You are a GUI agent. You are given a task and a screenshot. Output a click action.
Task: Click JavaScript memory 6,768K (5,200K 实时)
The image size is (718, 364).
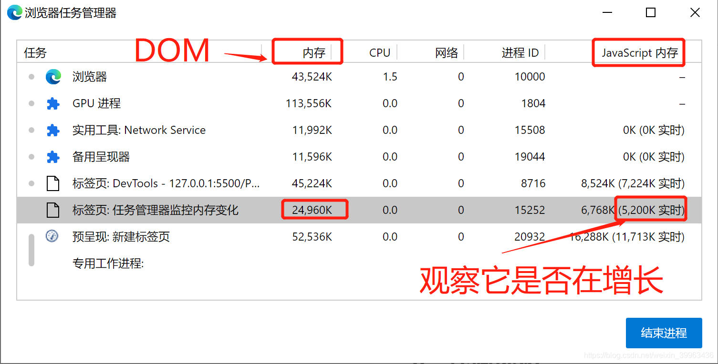pyautogui.click(x=633, y=210)
